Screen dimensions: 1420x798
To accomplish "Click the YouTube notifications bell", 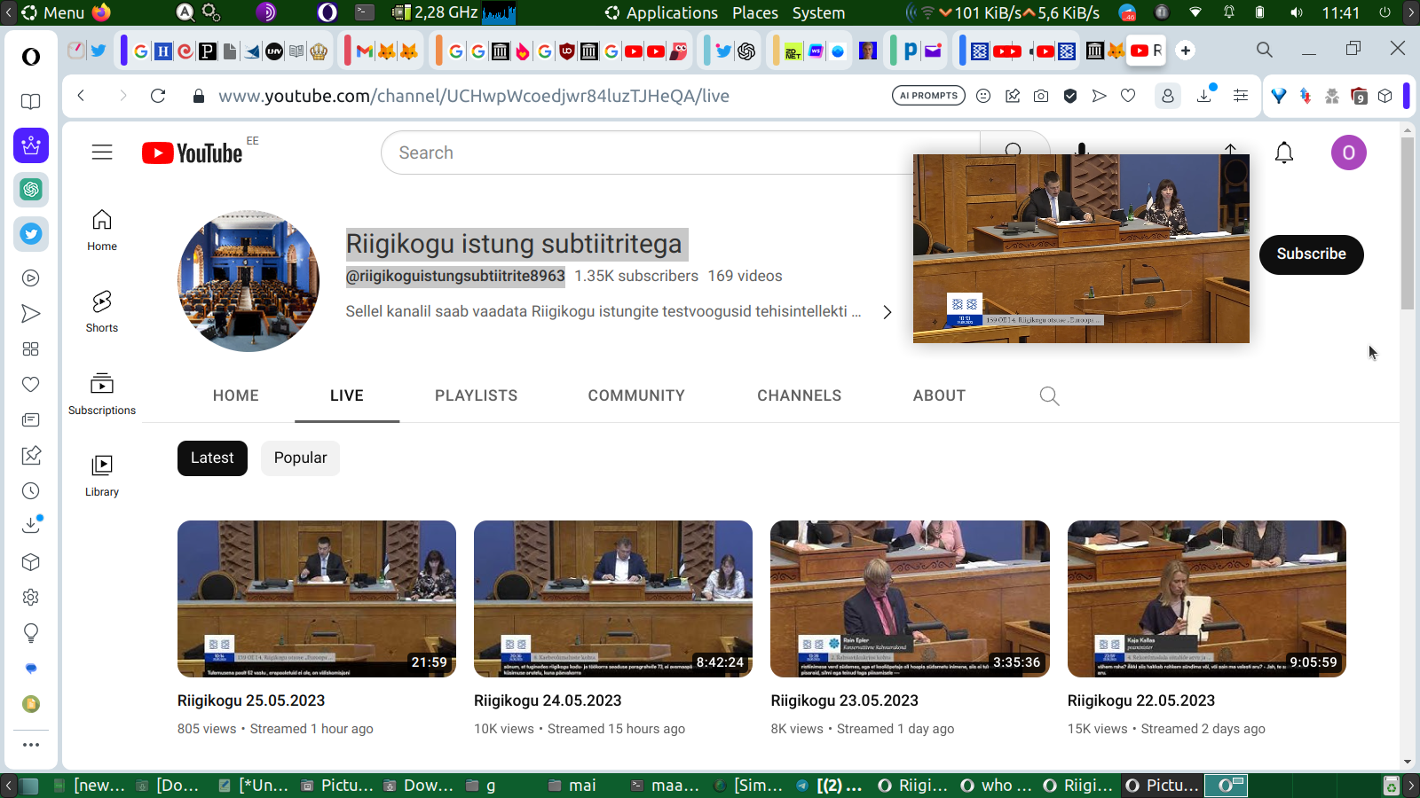I will click(x=1283, y=153).
